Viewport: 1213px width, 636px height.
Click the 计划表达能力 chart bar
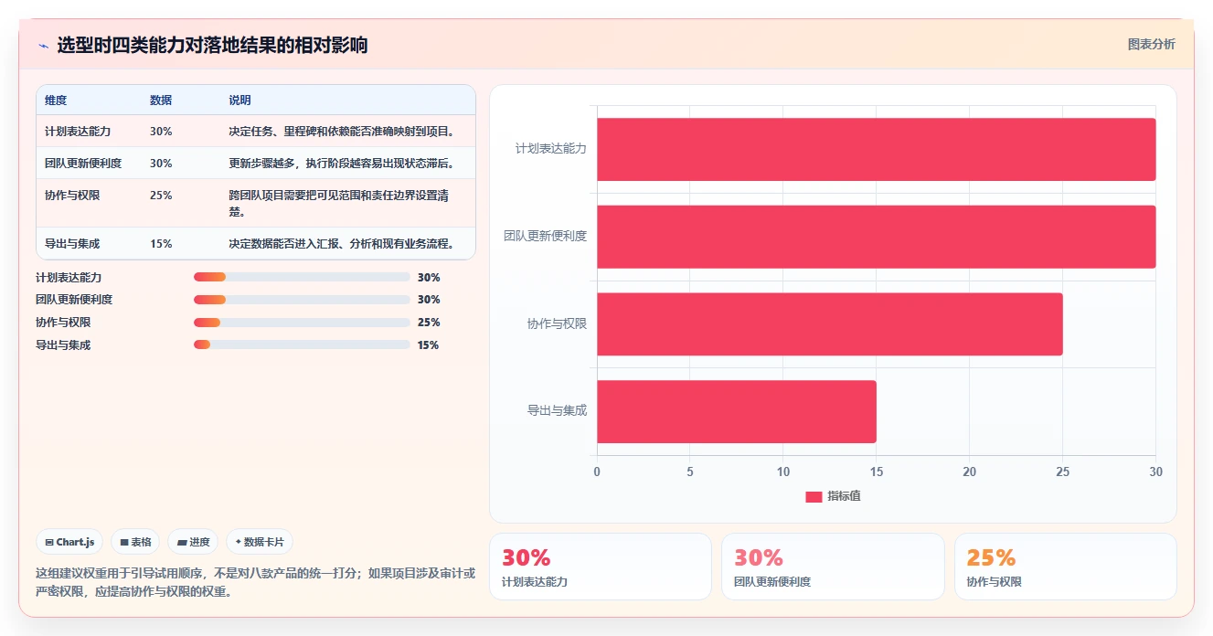tap(877, 149)
